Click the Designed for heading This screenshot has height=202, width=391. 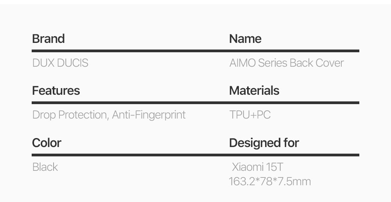click(x=264, y=143)
